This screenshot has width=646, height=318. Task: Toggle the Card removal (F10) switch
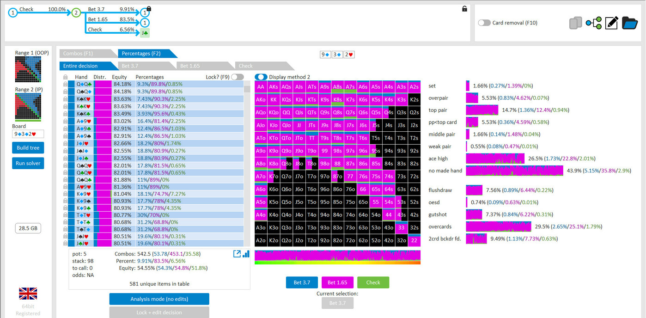[x=484, y=23]
